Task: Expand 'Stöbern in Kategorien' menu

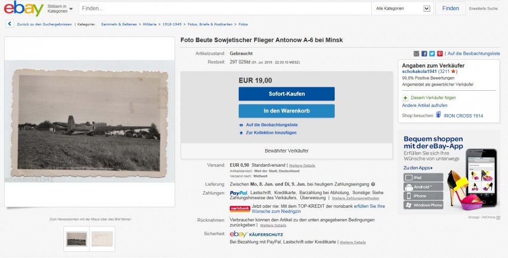Action: [x=60, y=9]
